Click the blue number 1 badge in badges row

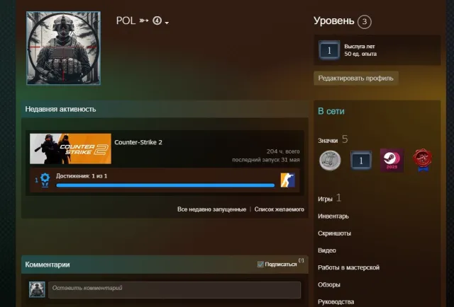tap(361, 161)
